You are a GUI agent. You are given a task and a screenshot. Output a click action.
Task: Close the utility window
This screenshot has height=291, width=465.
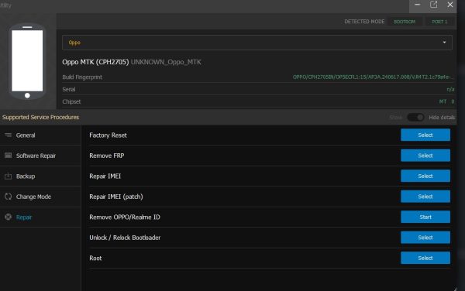[449, 5]
